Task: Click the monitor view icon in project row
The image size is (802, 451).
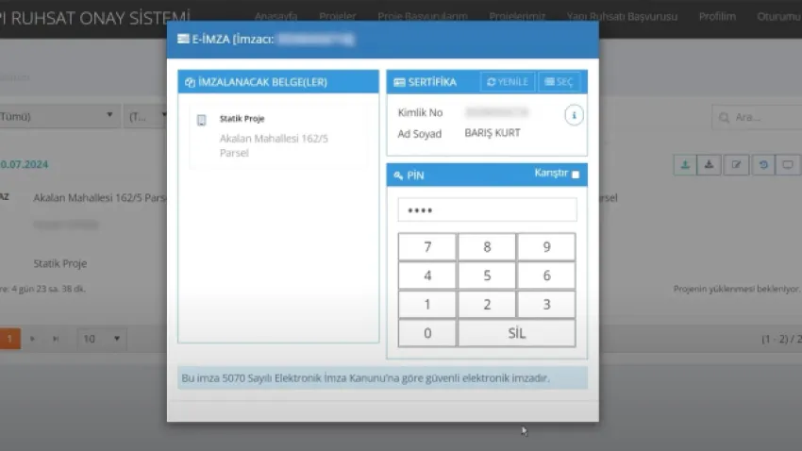Action: point(788,164)
